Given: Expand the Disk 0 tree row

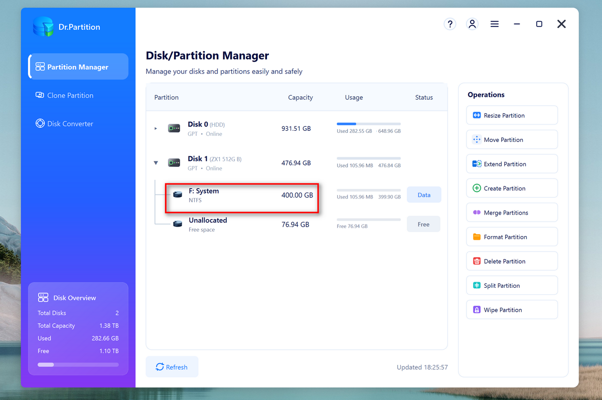Looking at the screenshot, I should click(156, 129).
